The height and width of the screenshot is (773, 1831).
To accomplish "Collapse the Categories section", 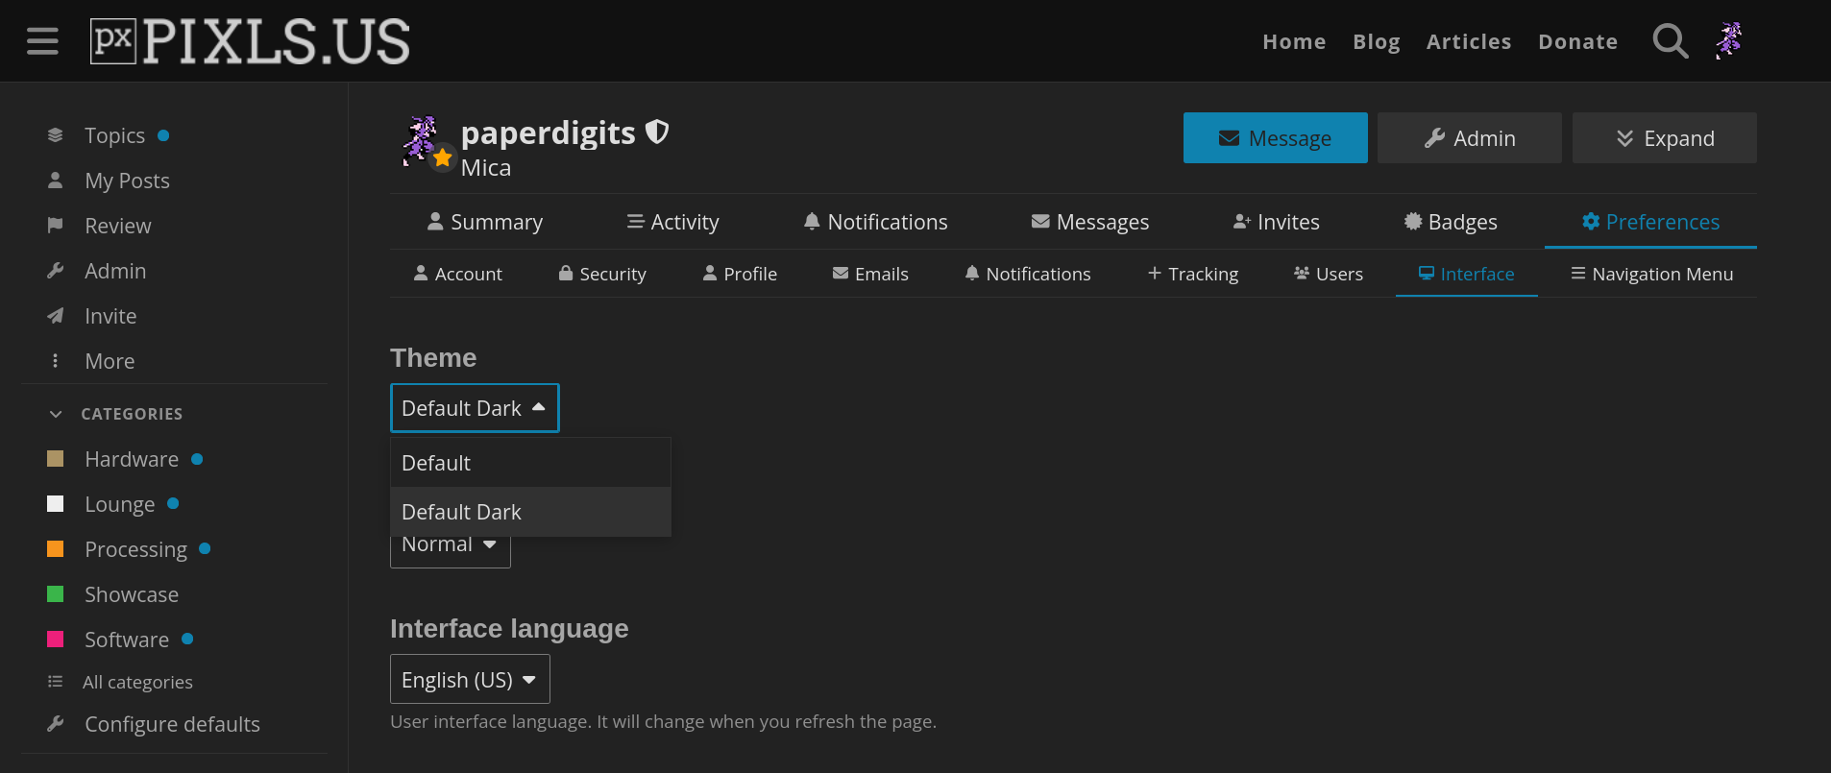I will click(56, 414).
